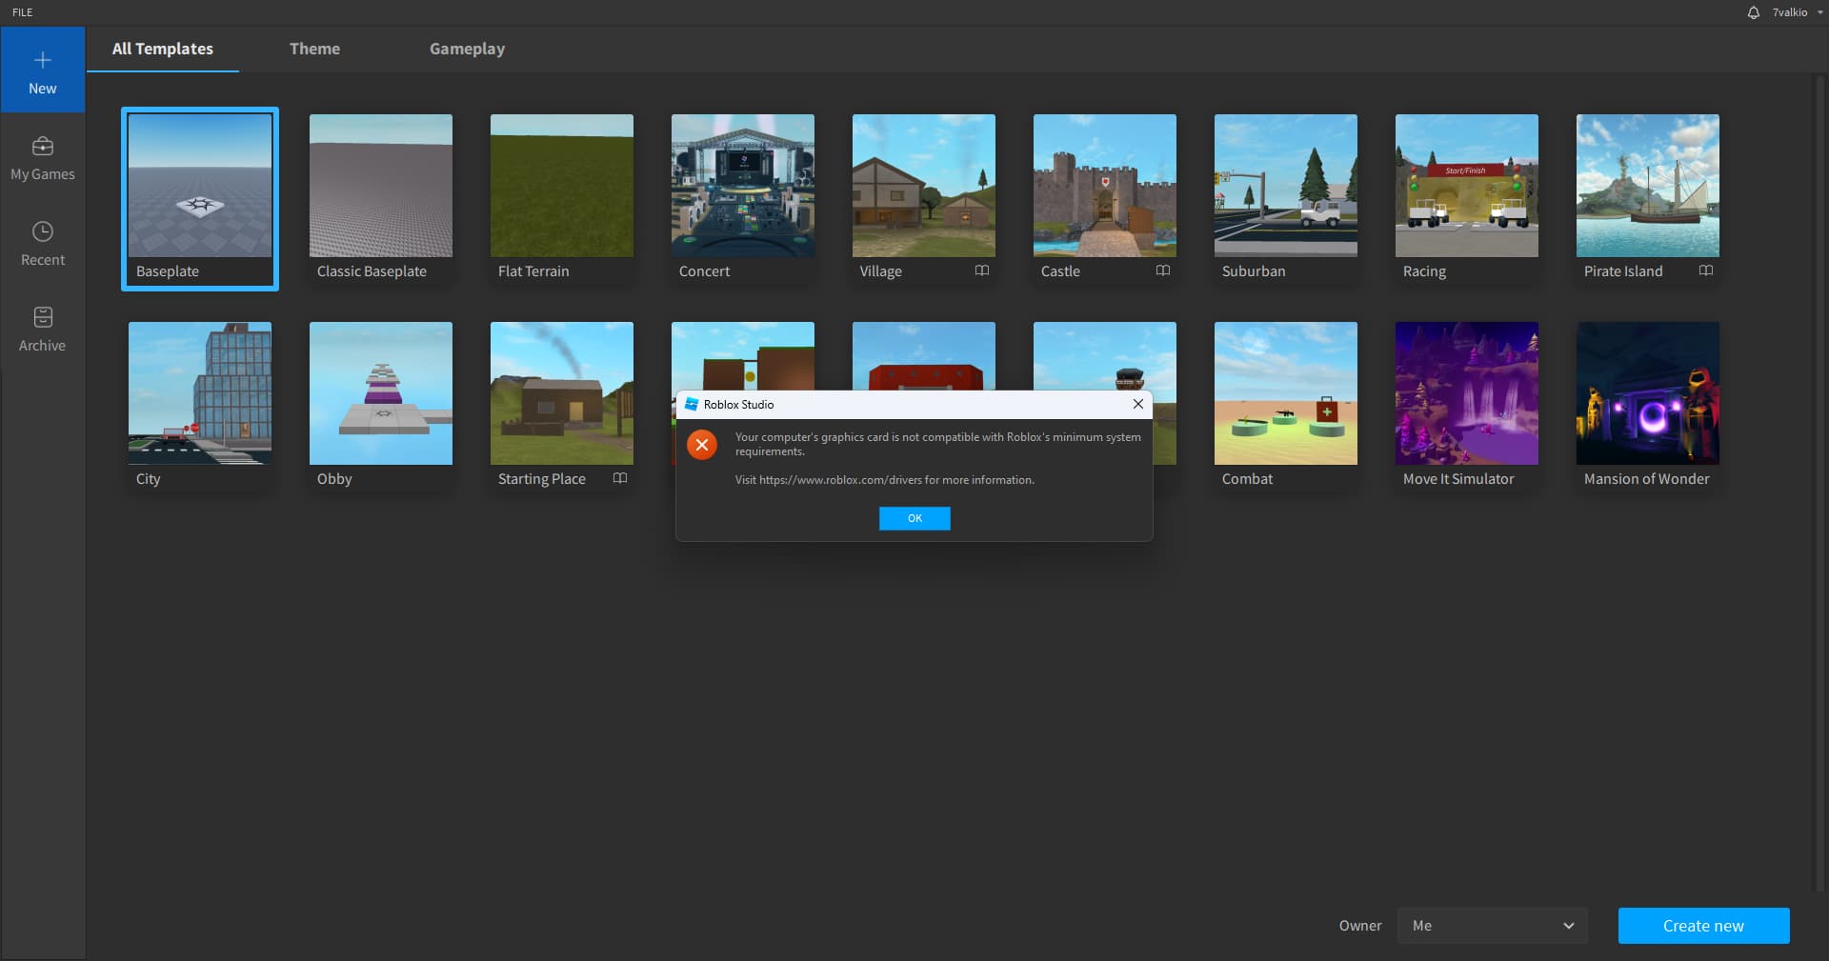Open the Owner dropdown
This screenshot has height=961, width=1829.
coord(1492,926)
